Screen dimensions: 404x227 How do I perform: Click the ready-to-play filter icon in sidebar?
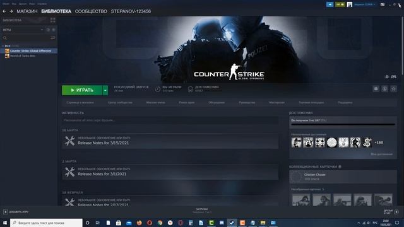click(54, 30)
